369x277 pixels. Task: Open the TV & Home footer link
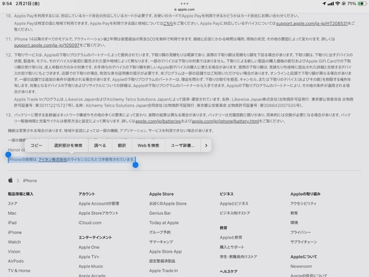tap(19, 271)
